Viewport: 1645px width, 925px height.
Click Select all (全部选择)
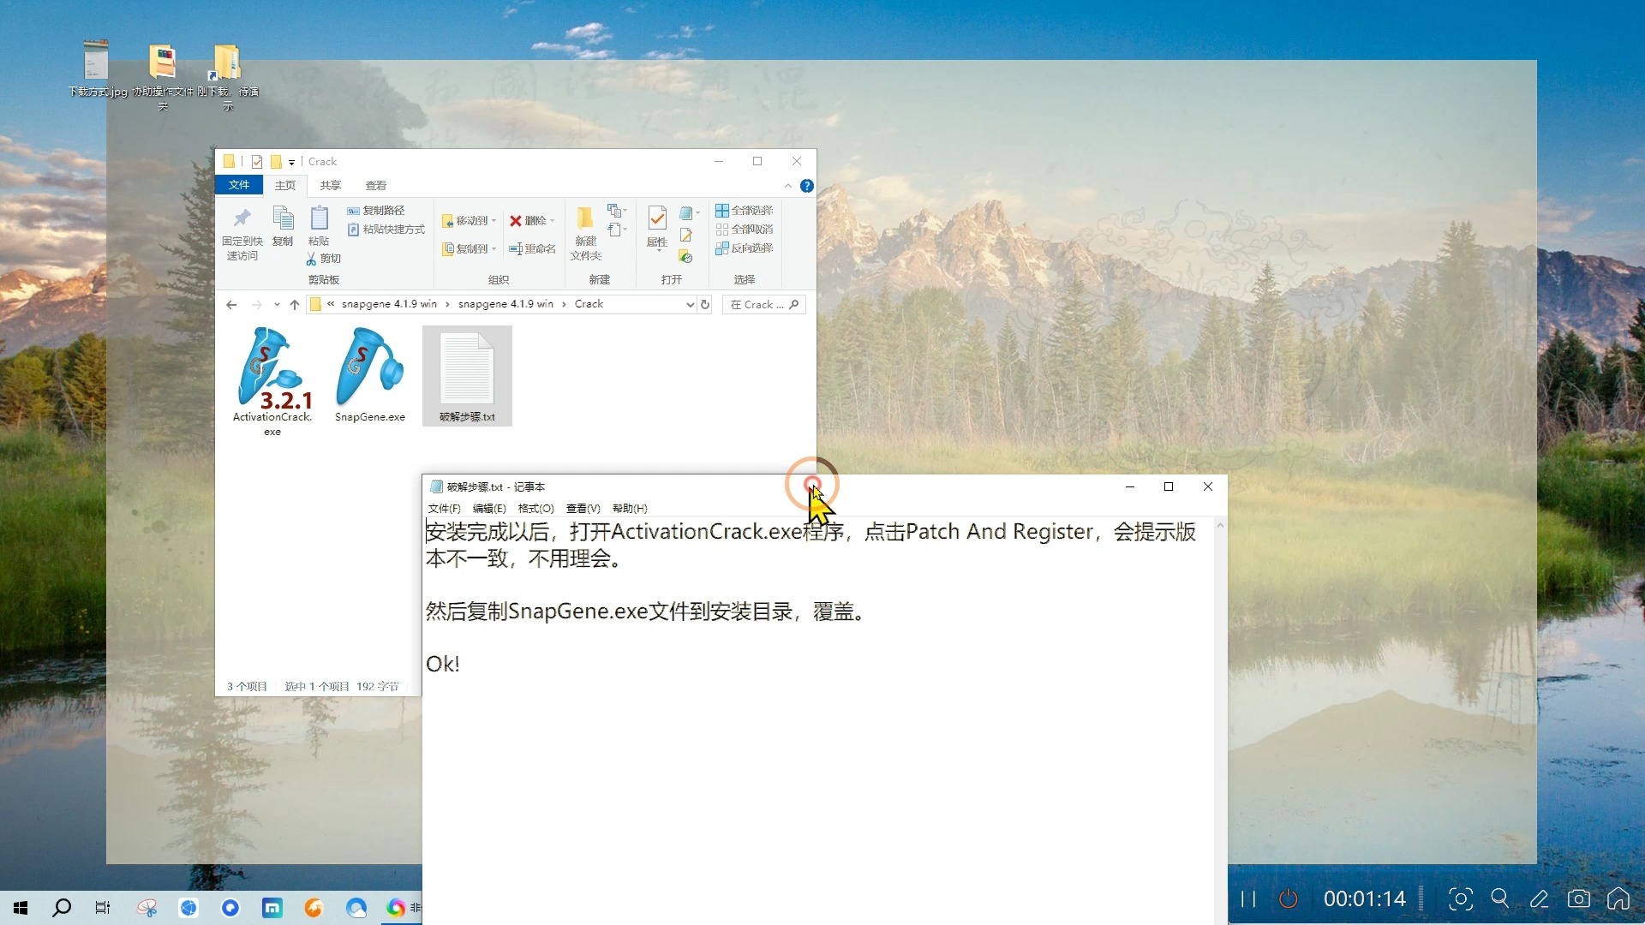point(744,211)
